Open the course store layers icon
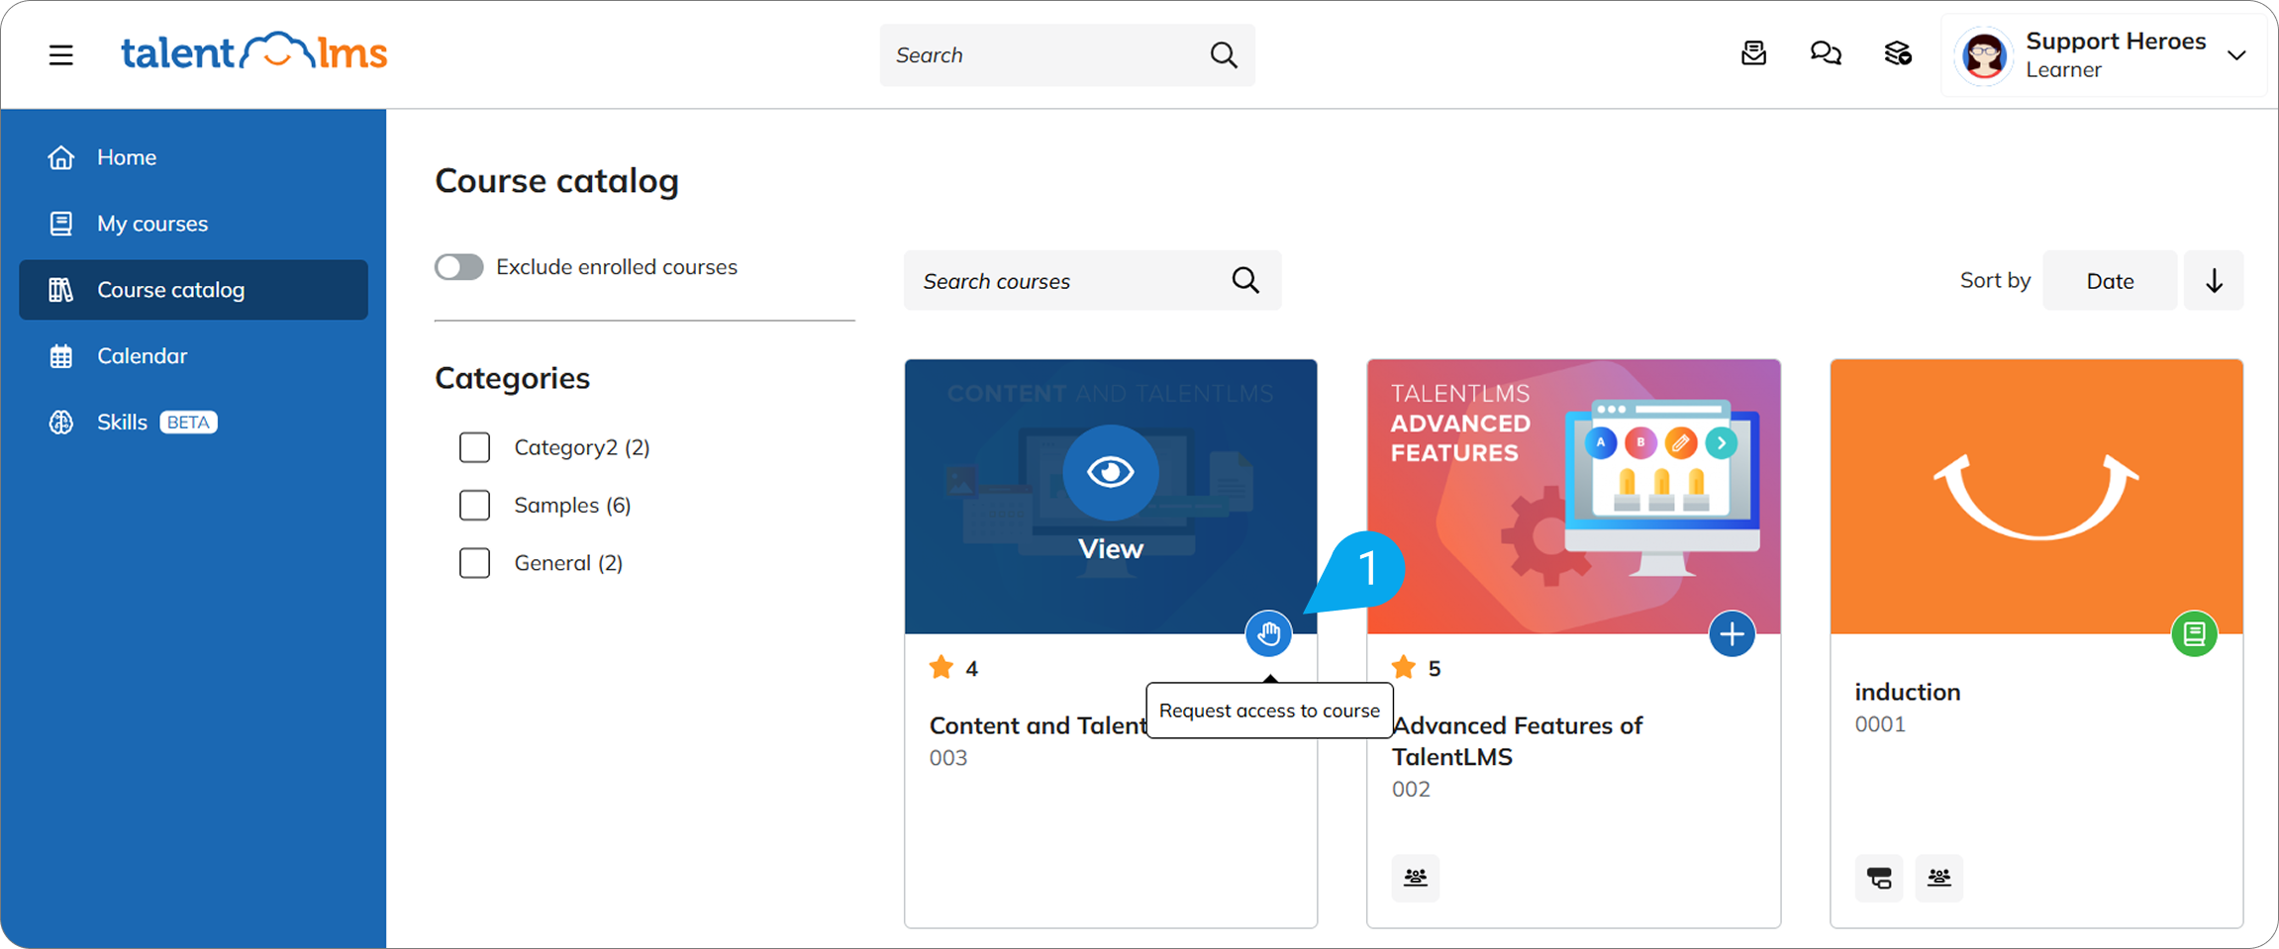Image resolution: width=2279 pixels, height=949 pixels. [1898, 53]
